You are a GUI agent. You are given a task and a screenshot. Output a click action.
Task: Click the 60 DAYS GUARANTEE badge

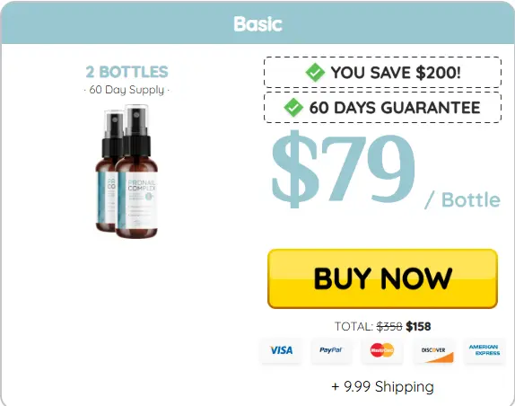tap(382, 108)
